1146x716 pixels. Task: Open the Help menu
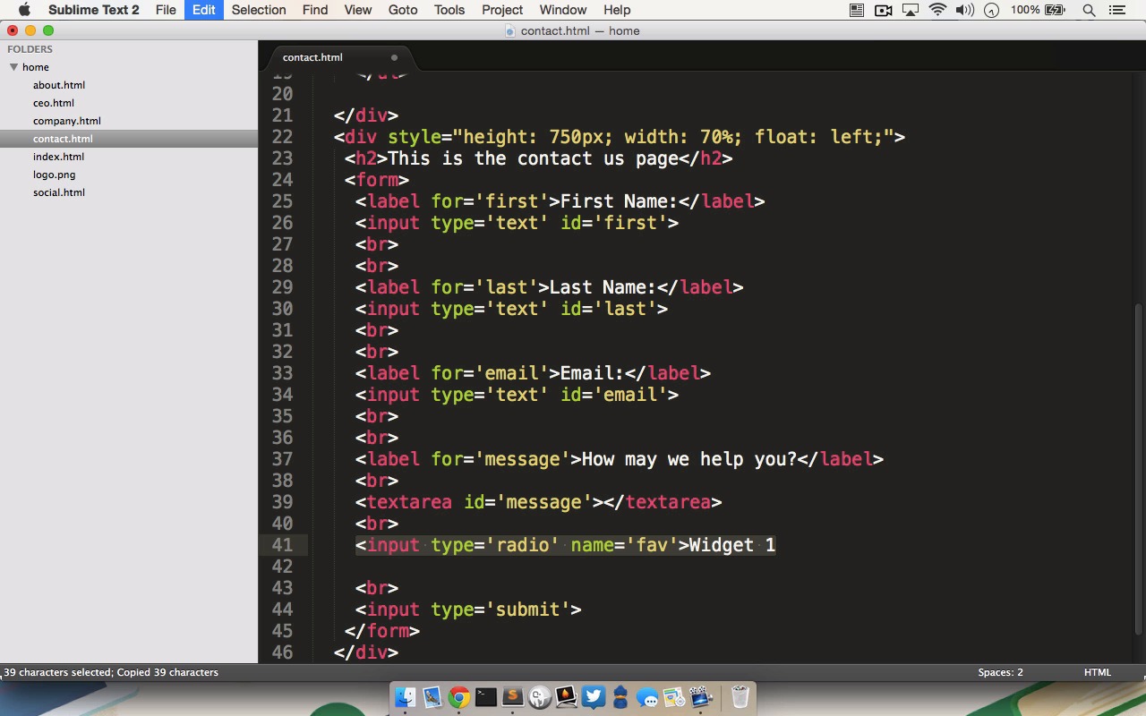pyautogui.click(x=617, y=10)
